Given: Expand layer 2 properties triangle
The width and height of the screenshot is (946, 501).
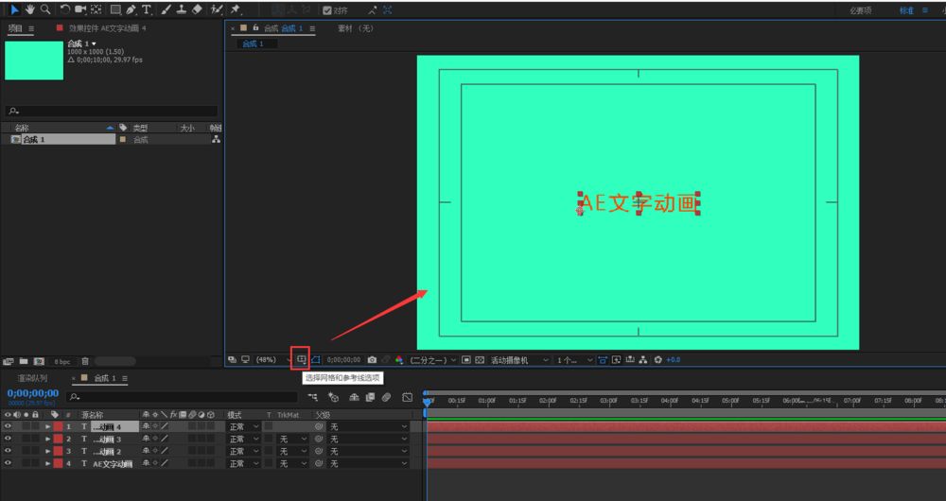Looking at the screenshot, I should coord(47,439).
